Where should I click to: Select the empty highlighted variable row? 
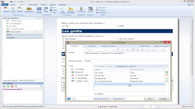click(x=129, y=84)
